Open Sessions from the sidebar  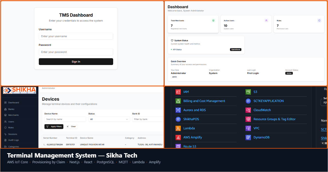(x=13, y=134)
